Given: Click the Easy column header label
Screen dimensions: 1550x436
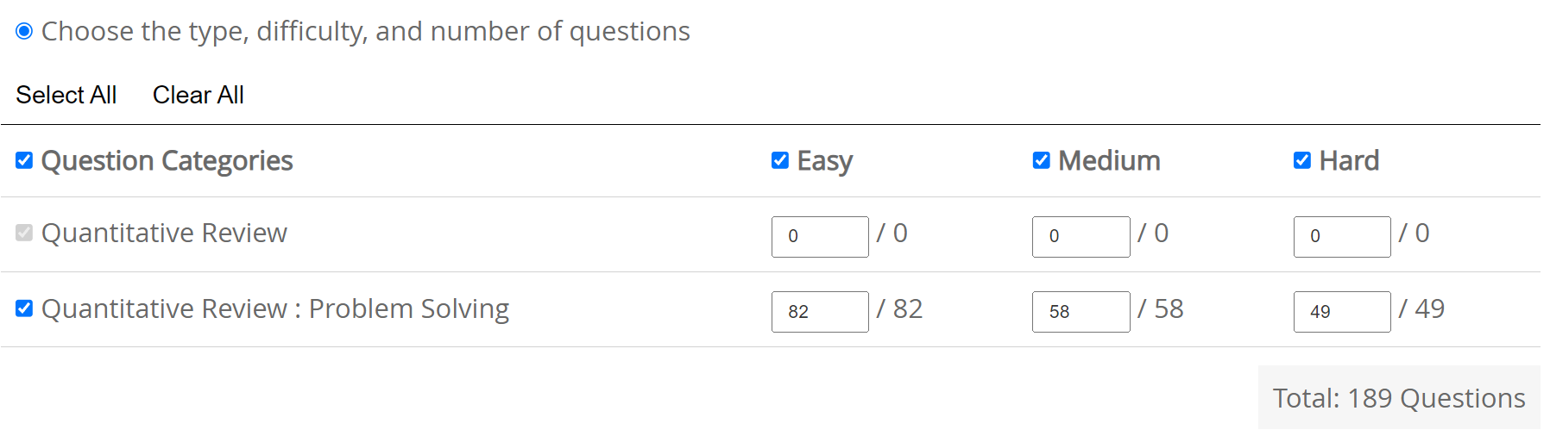Looking at the screenshot, I should tap(825, 161).
